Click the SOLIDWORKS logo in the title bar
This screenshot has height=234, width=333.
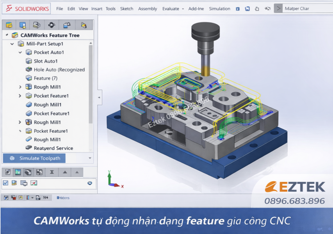tap(27, 9)
